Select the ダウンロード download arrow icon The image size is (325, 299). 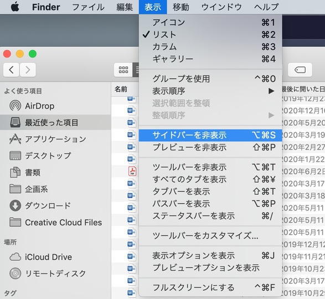tap(15, 205)
